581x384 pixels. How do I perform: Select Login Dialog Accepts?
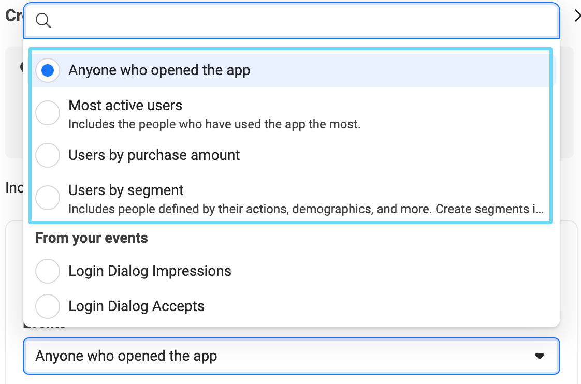[x=47, y=306]
